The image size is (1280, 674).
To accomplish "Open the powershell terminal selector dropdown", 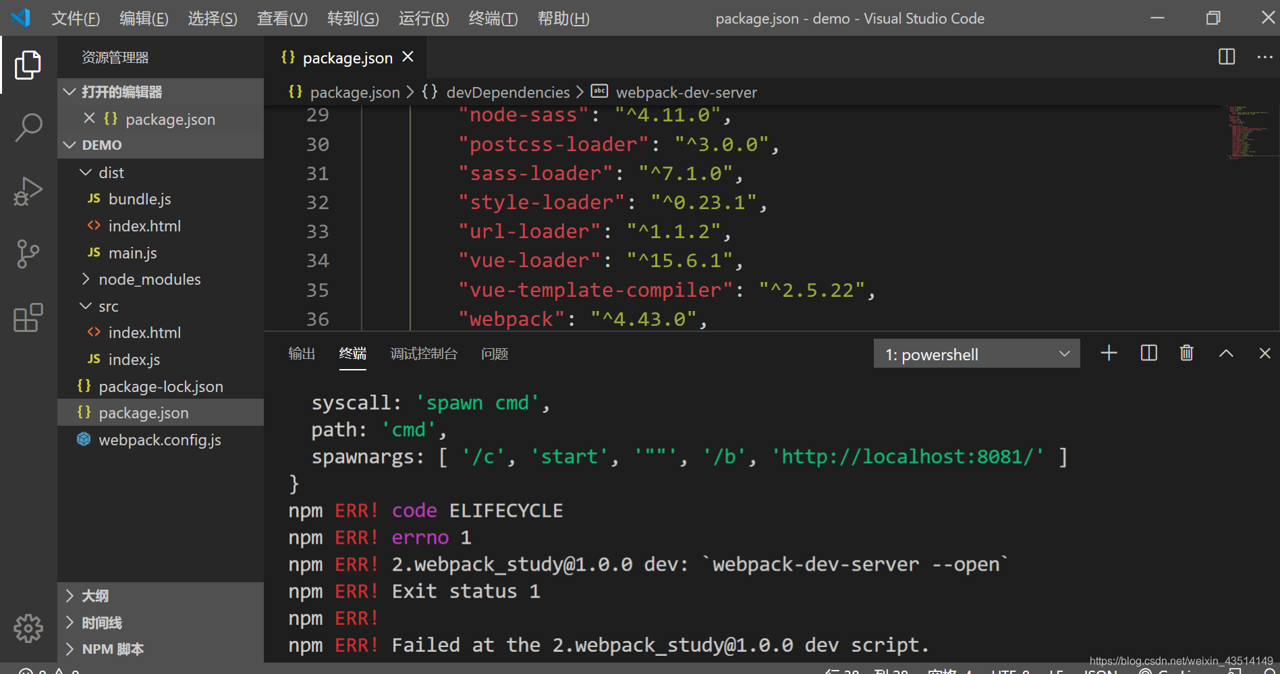I will coord(976,354).
